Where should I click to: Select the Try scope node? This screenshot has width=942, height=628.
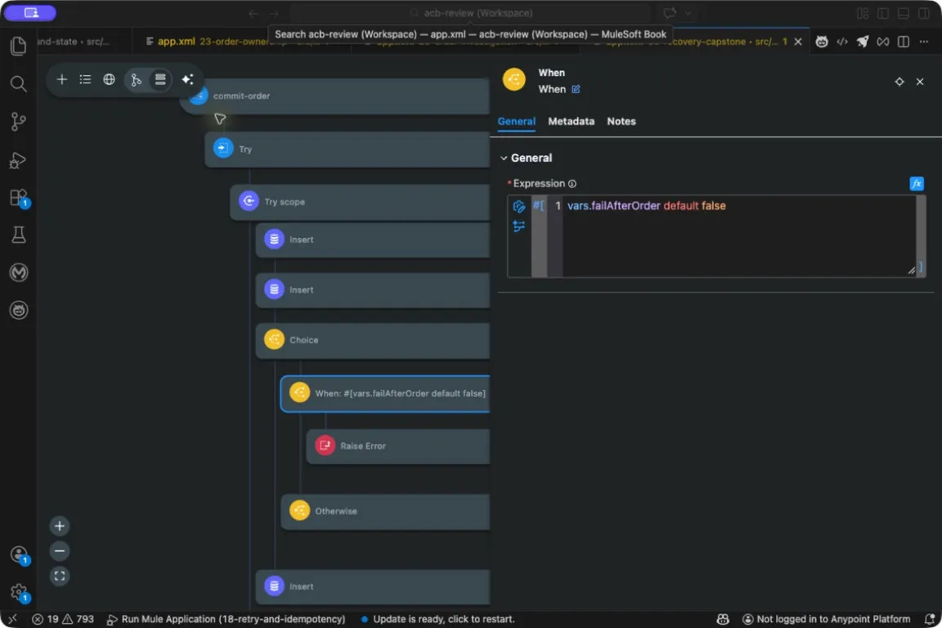point(360,202)
